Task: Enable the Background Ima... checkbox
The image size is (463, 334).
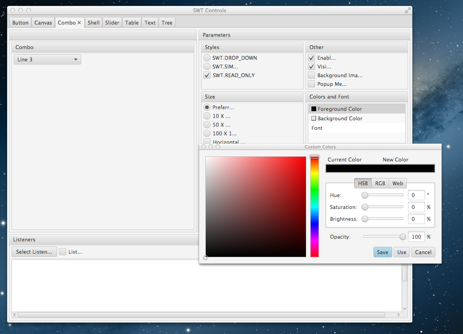Action: 311,75
